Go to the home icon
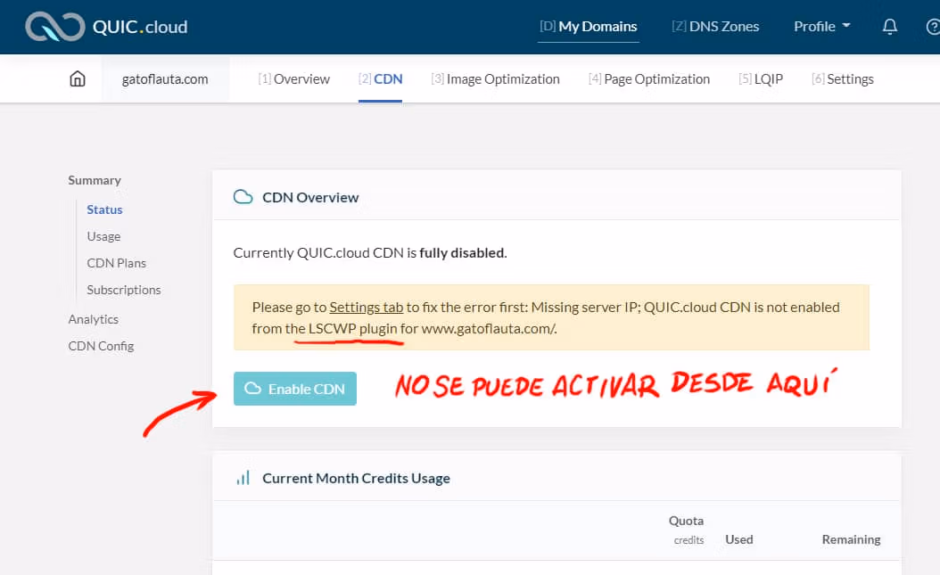Image resolution: width=940 pixels, height=575 pixels. [78, 79]
